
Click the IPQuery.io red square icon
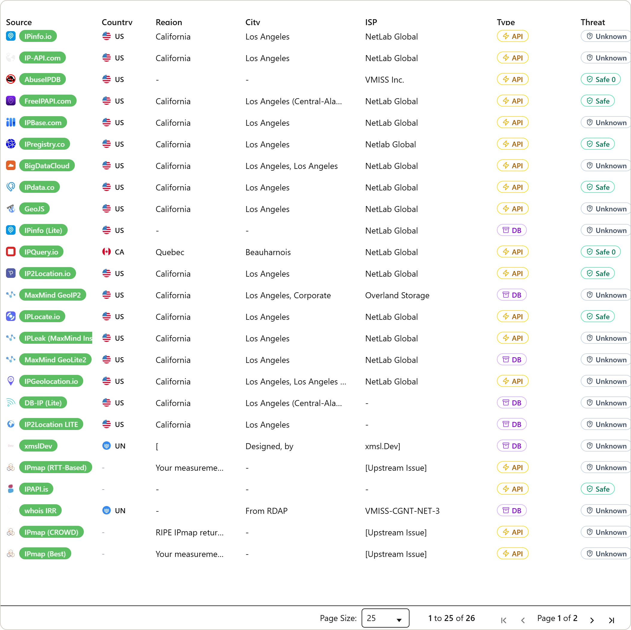pos(11,252)
